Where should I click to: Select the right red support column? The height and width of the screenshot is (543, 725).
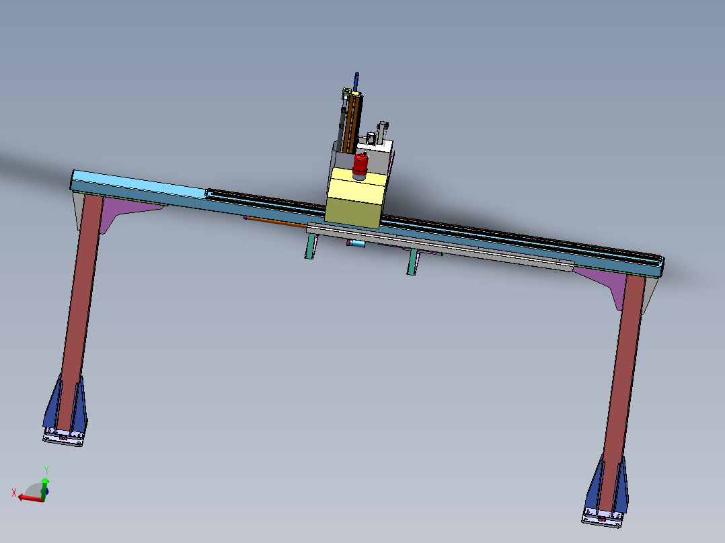622,393
